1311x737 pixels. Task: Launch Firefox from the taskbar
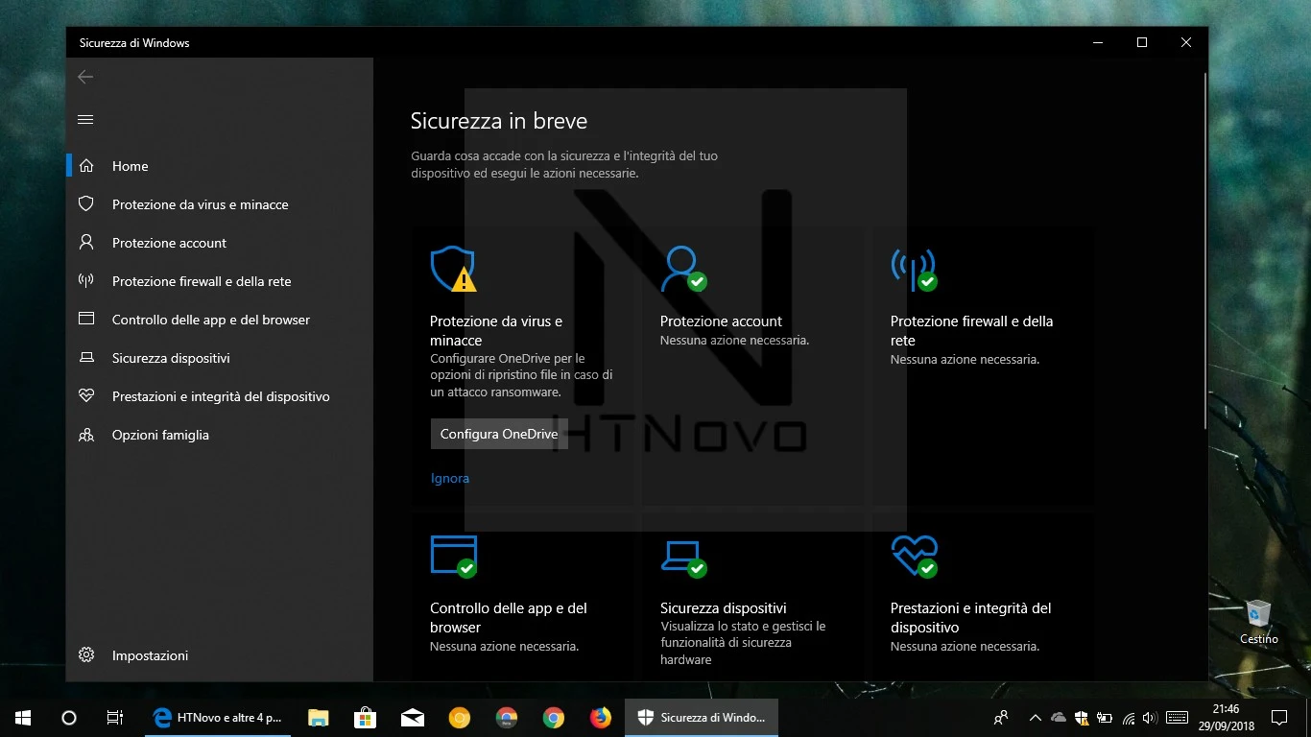click(x=601, y=717)
